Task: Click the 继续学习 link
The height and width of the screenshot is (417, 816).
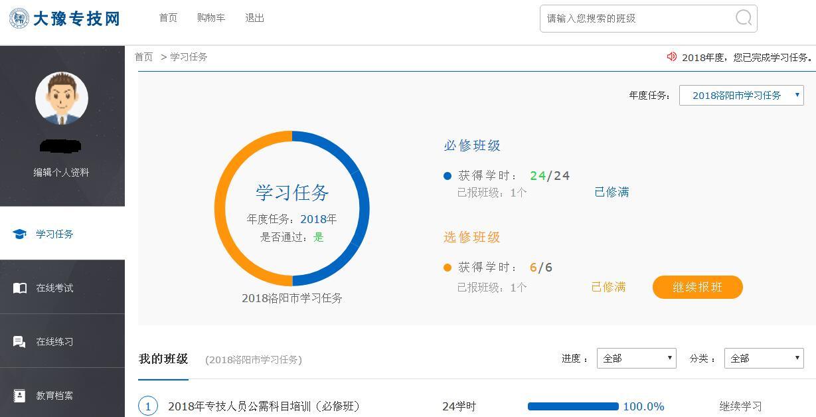Action: coord(740,406)
